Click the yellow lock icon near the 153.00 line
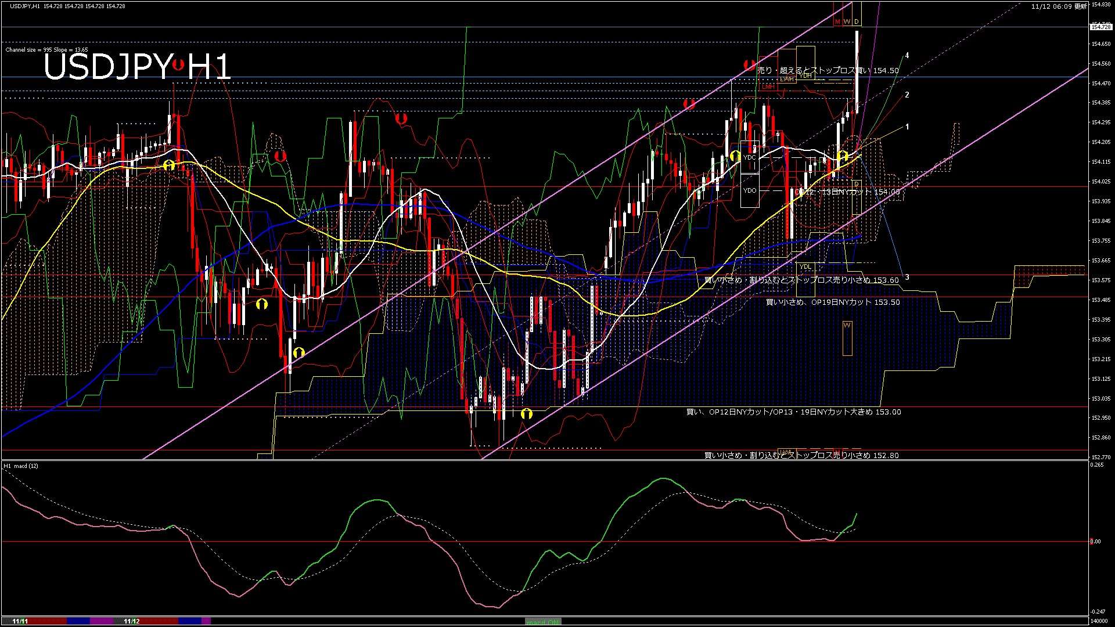1115x627 pixels. pos(527,414)
